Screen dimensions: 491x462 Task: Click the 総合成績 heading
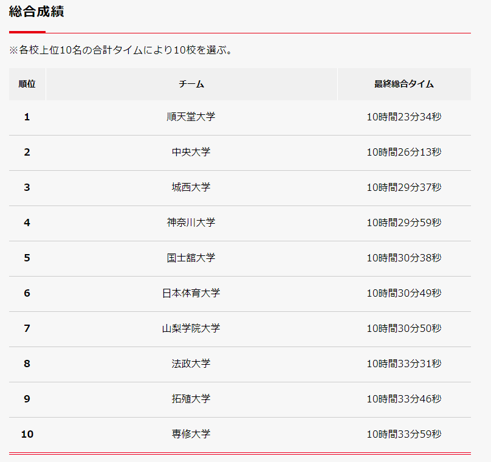pyautogui.click(x=36, y=12)
